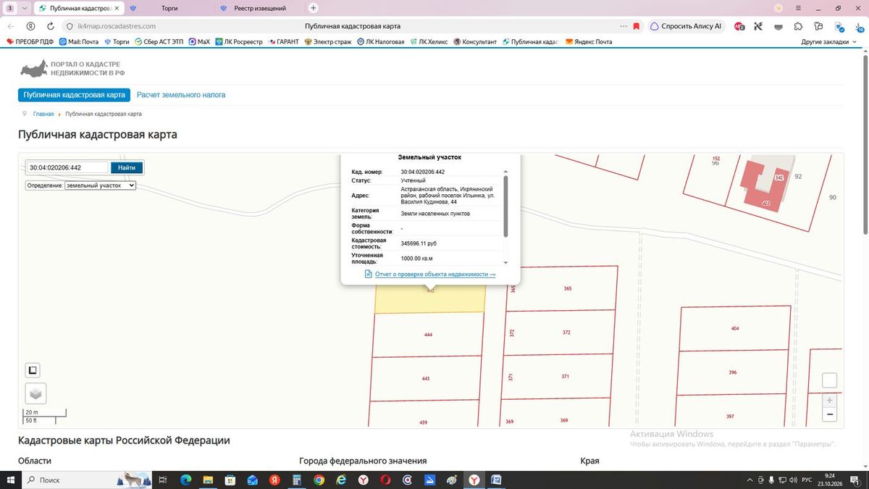869x489 pixels.
Task: Open the extensions puzzle icon
Action: (x=798, y=26)
